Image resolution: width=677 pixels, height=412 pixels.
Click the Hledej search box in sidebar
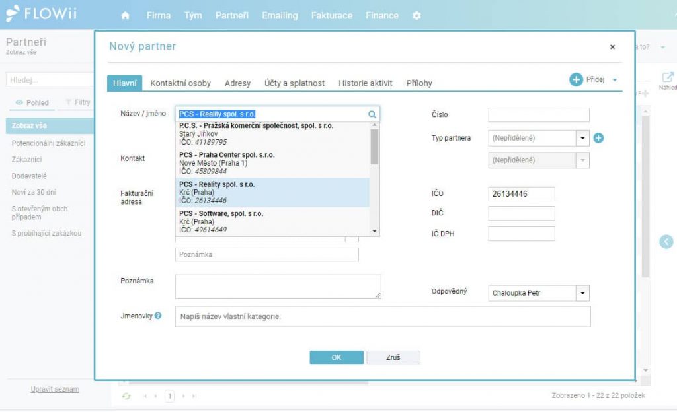click(x=50, y=80)
